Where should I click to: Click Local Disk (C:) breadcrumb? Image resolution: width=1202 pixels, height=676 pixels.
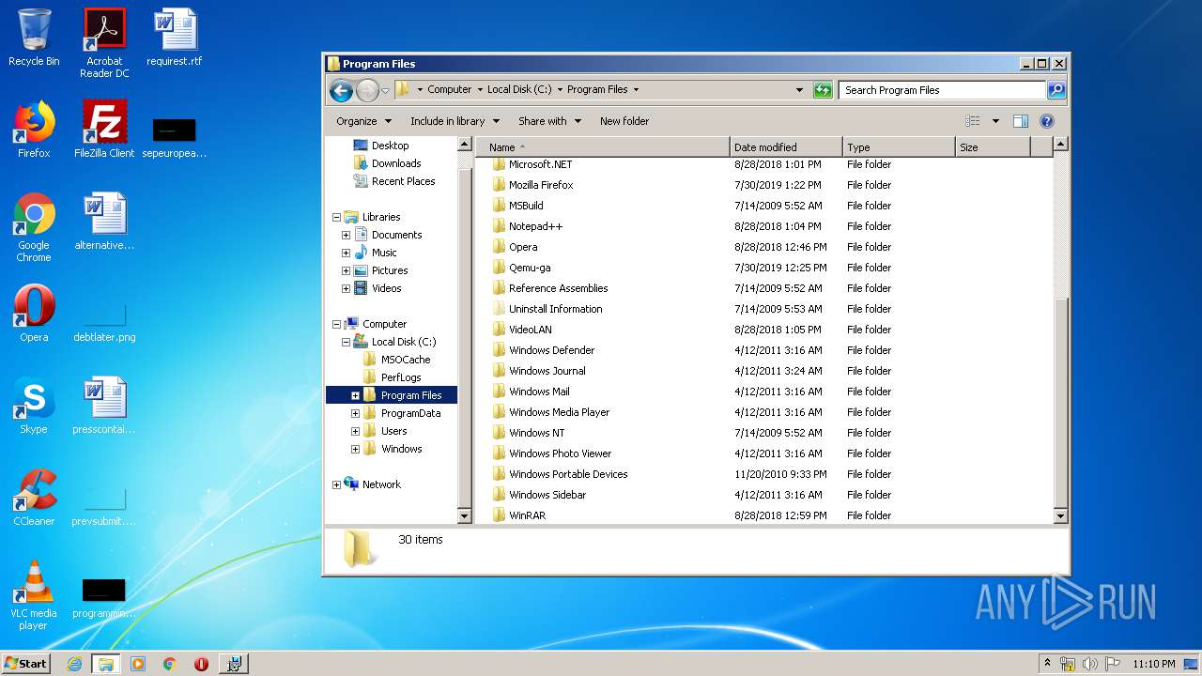tap(519, 90)
